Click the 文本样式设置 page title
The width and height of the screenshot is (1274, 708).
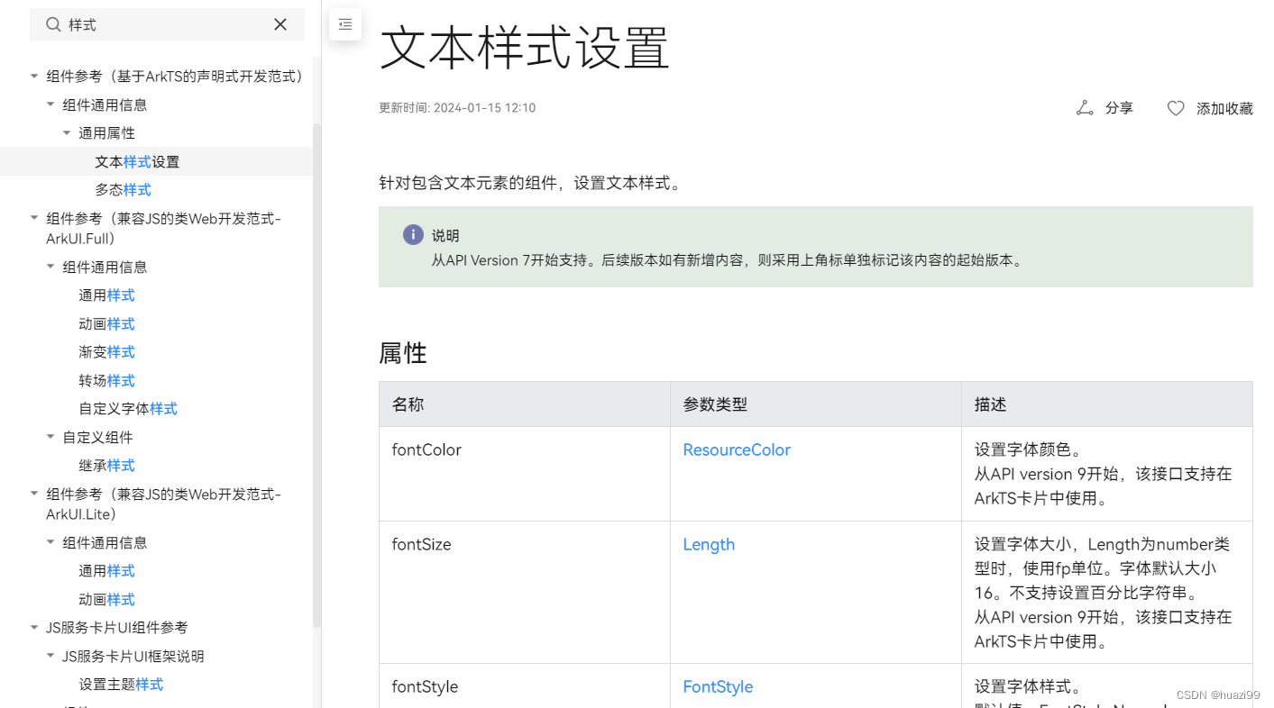(x=525, y=47)
